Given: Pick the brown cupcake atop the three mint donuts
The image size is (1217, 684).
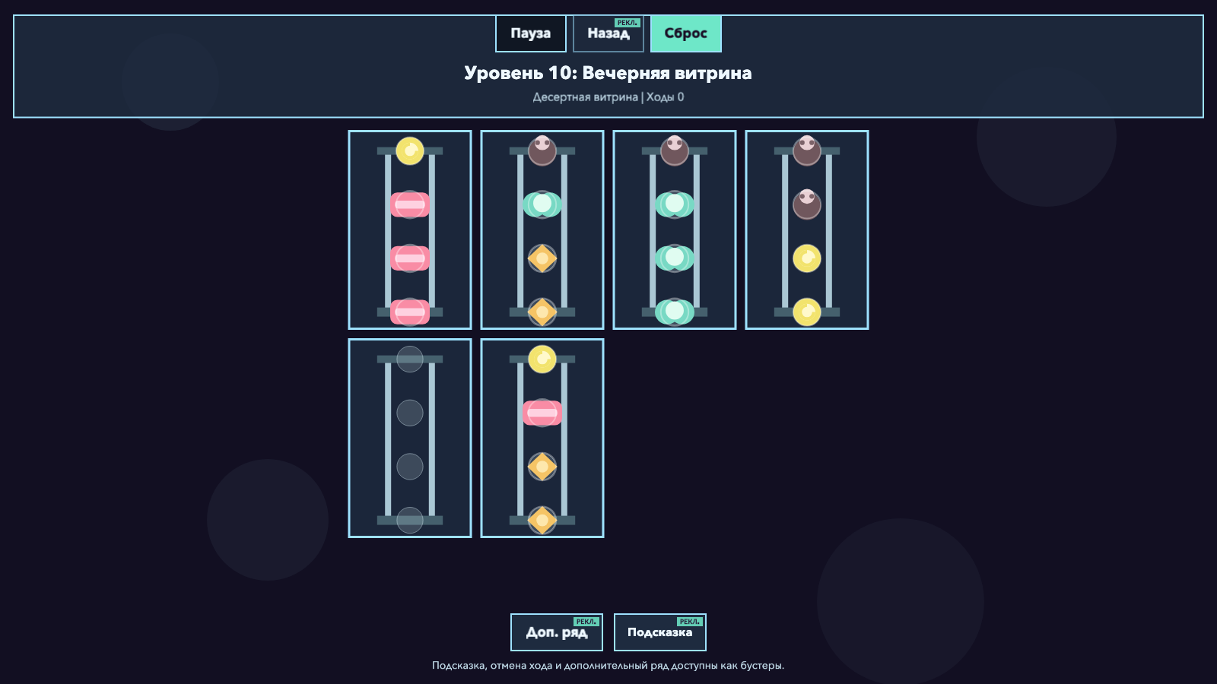Looking at the screenshot, I should pyautogui.click(x=675, y=151).
